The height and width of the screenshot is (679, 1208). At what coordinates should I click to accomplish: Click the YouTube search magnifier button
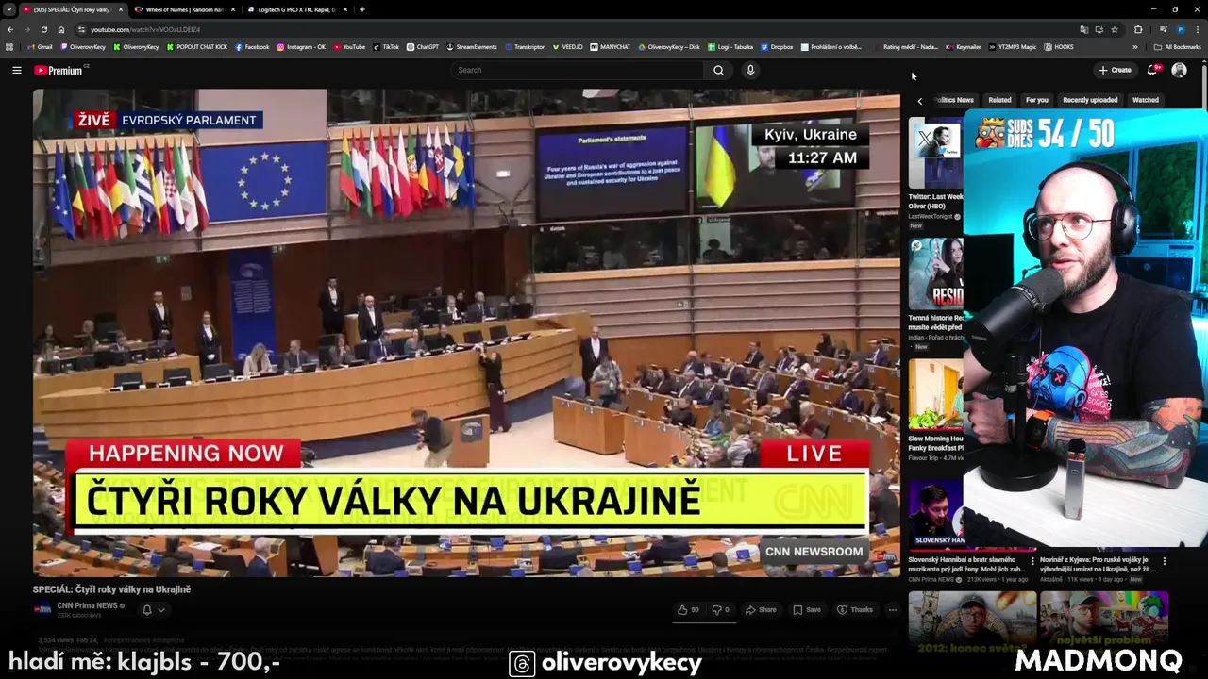718,70
